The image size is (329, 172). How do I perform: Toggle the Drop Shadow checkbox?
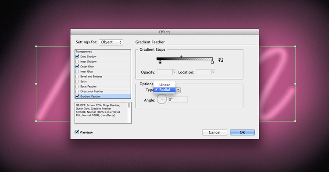(x=77, y=56)
